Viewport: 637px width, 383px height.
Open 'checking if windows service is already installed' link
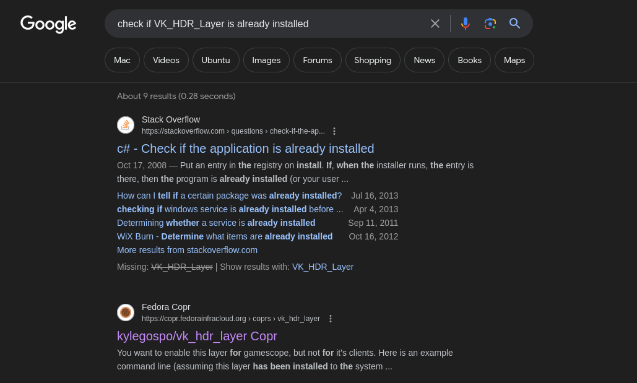click(230, 209)
